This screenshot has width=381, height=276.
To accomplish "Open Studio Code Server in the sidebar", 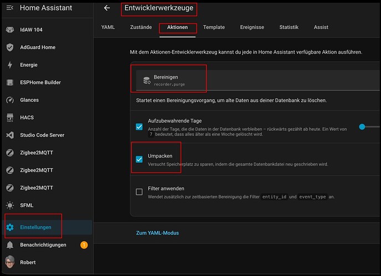I will pos(48,135).
